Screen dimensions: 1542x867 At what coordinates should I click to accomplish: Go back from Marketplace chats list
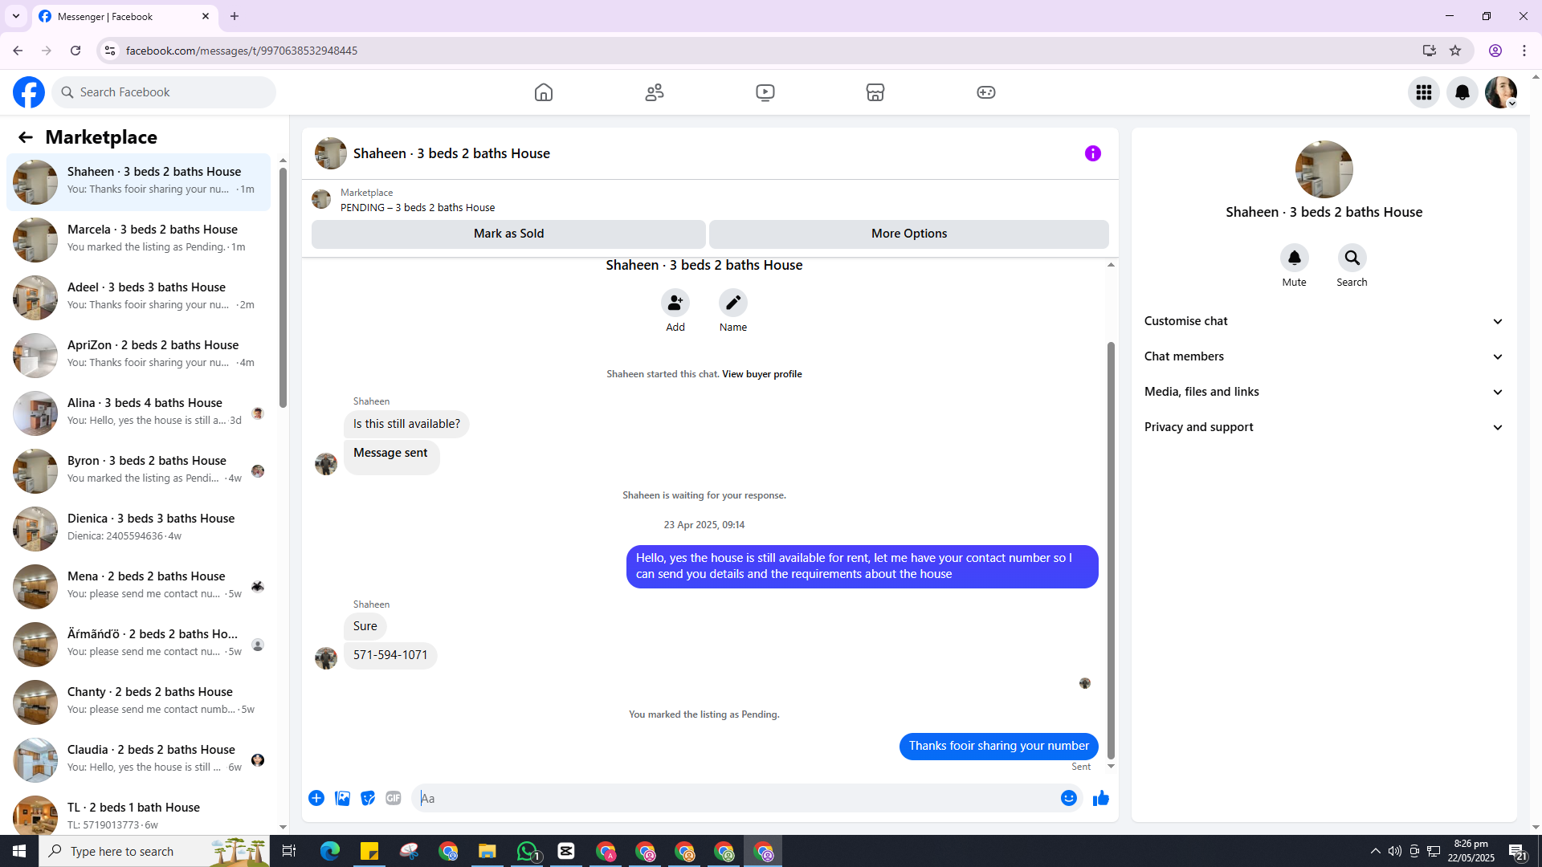coord(26,137)
